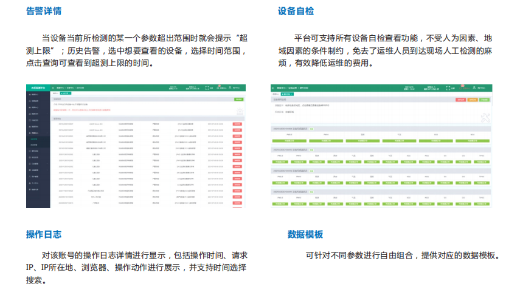Screen dimensions: 520x298
Task: Click red button in first alarm row
Action: click(237, 124)
